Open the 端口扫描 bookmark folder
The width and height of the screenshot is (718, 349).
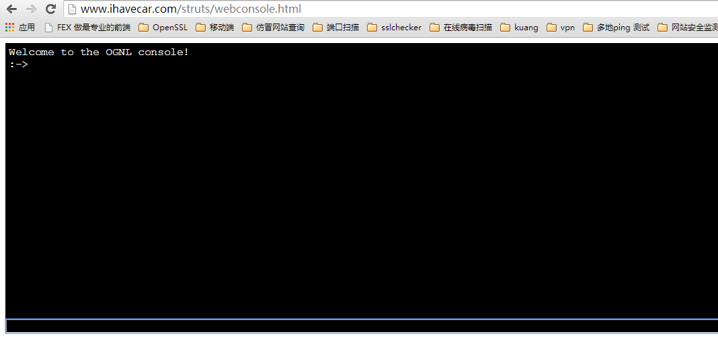tap(336, 28)
